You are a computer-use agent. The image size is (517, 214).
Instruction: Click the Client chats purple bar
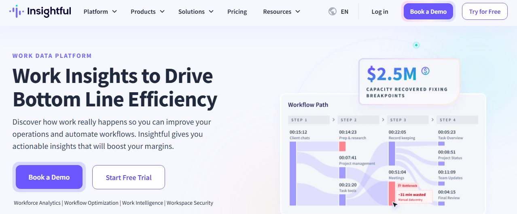(x=293, y=174)
